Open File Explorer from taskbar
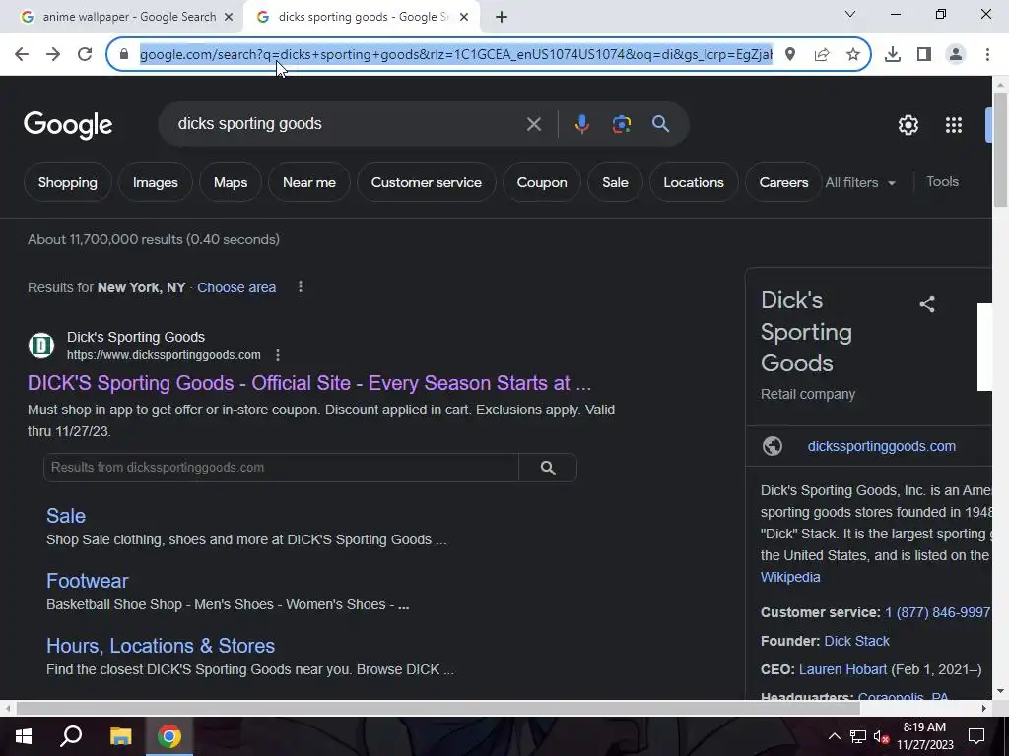Screen dimensions: 1009x756 tap(120, 736)
